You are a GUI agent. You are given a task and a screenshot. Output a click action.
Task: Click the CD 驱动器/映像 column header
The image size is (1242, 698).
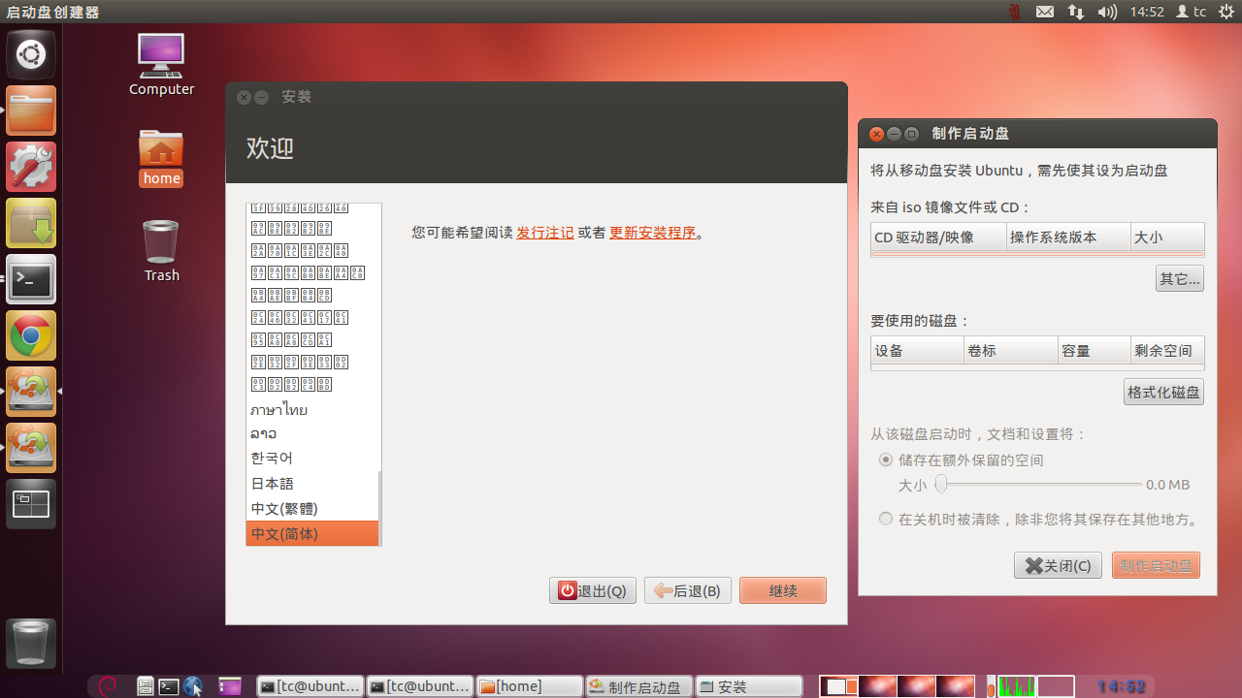938,237
